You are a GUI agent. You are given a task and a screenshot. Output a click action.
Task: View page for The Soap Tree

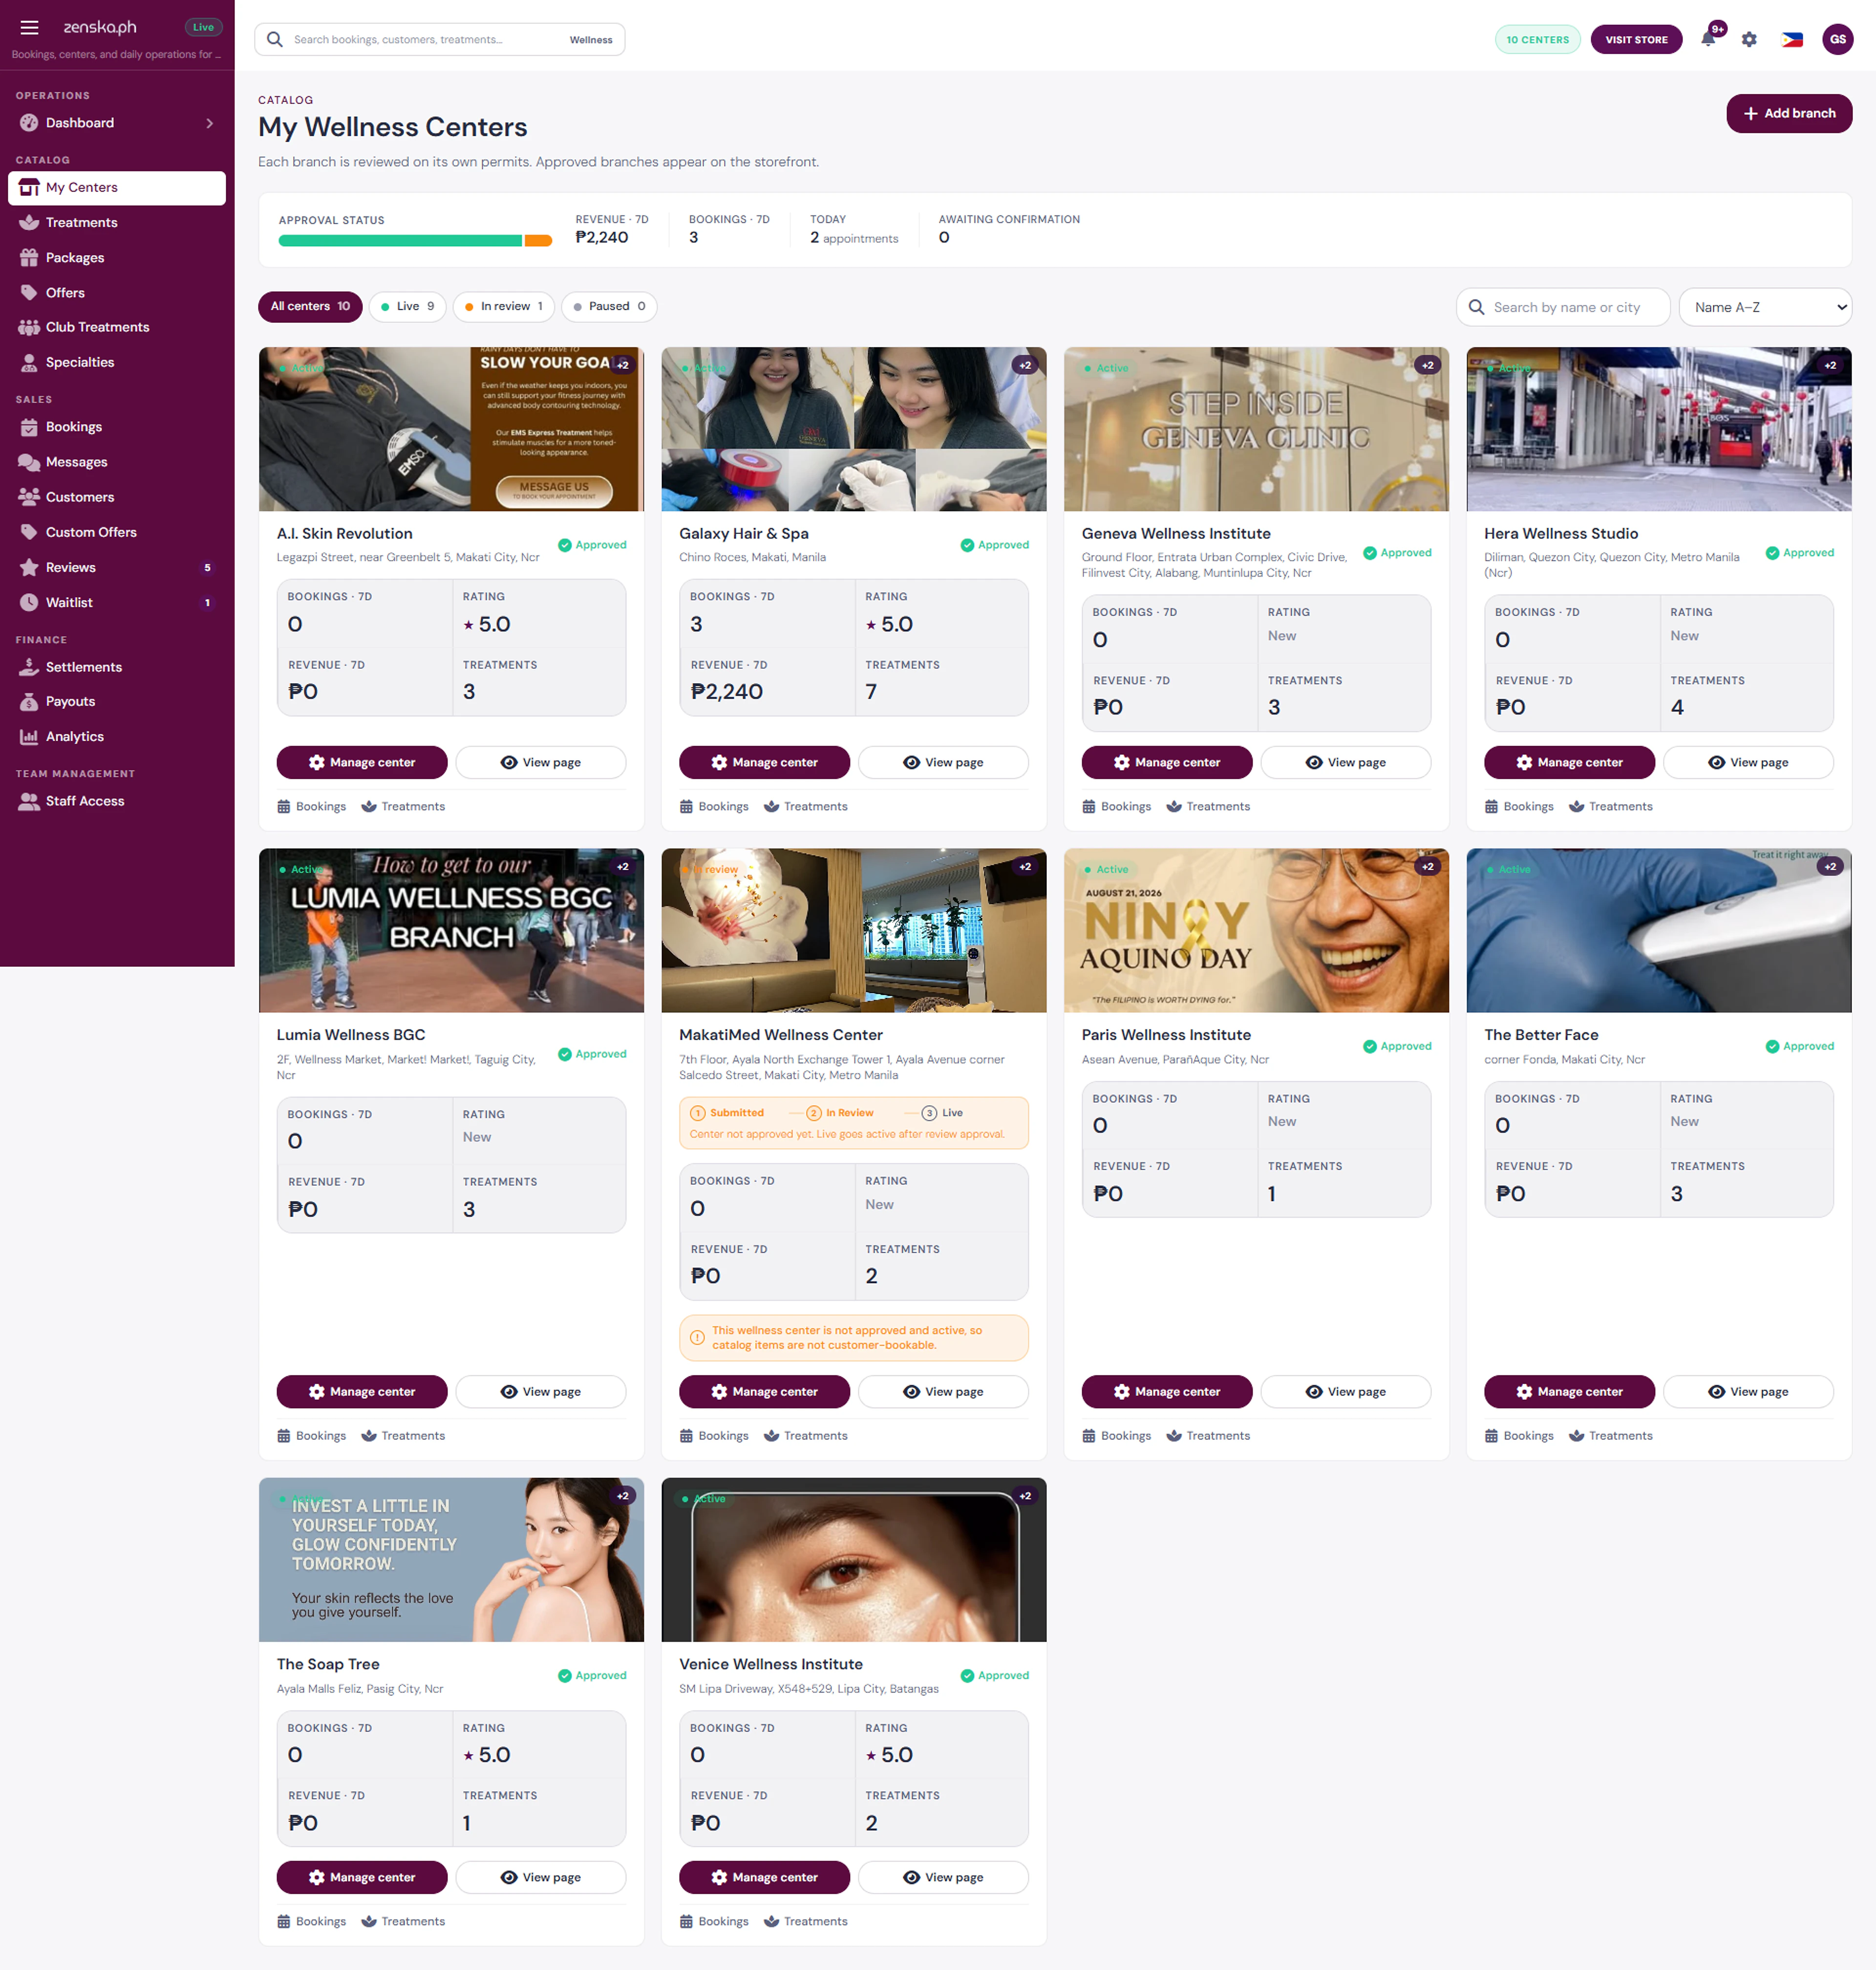coord(540,1877)
